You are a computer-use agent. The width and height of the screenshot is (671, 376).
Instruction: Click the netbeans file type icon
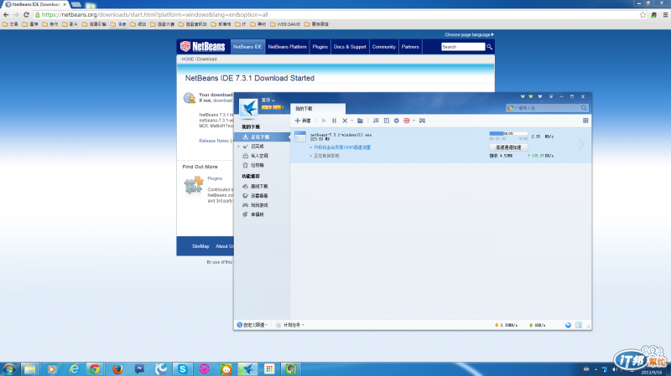coord(300,136)
